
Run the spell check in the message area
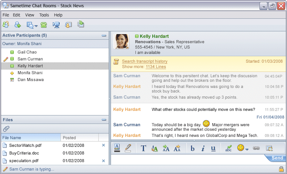pos(228,148)
